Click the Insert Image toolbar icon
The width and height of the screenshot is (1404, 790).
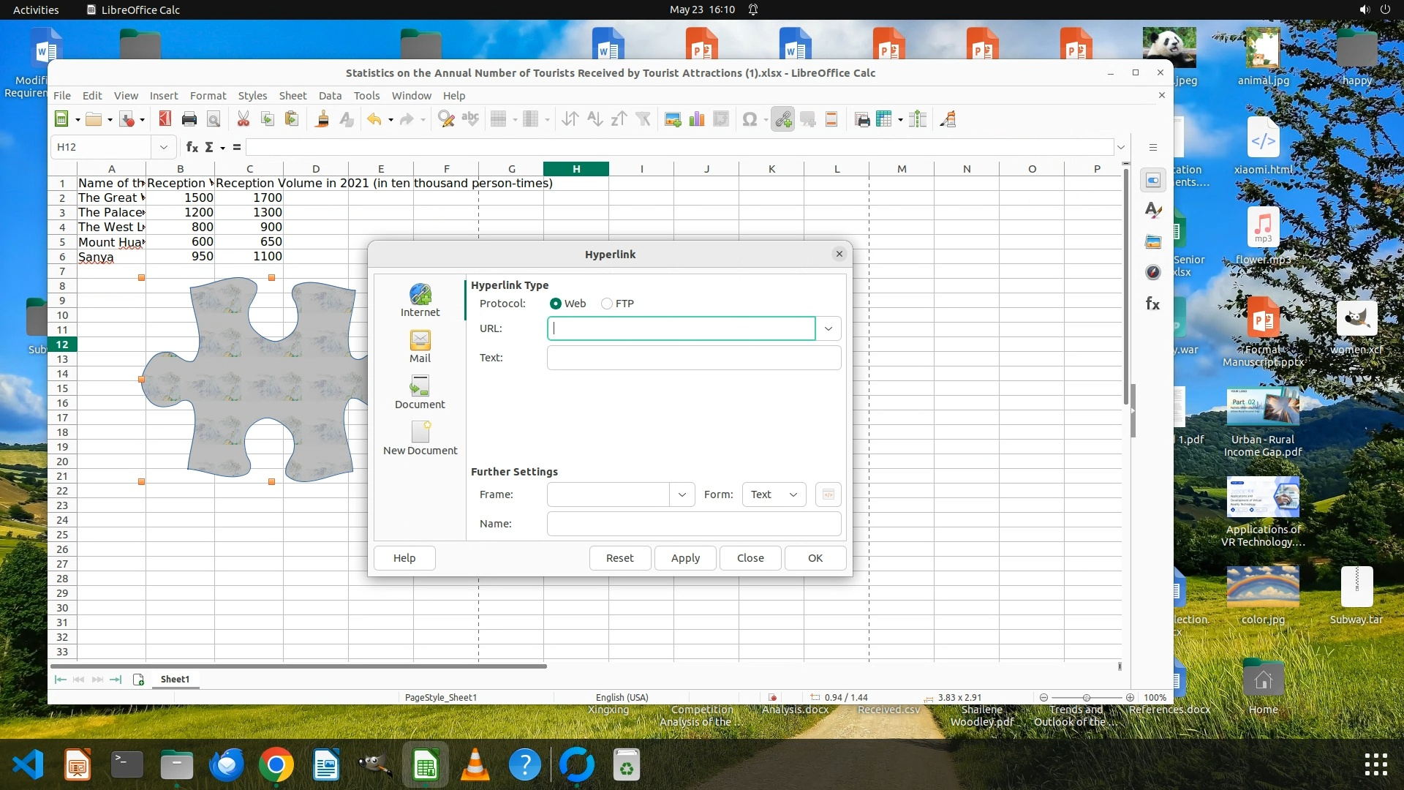click(x=673, y=119)
